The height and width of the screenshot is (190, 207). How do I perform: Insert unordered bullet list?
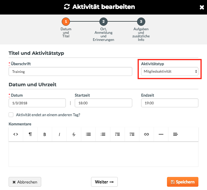point(88,134)
